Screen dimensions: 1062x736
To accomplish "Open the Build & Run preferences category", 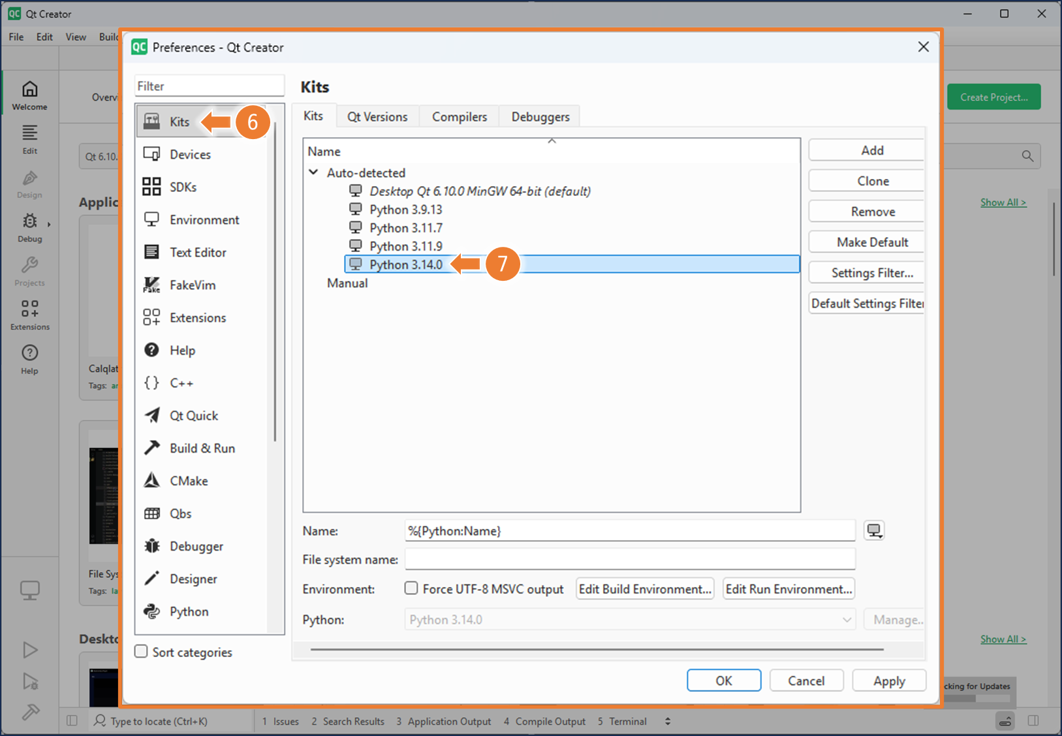I will click(202, 448).
